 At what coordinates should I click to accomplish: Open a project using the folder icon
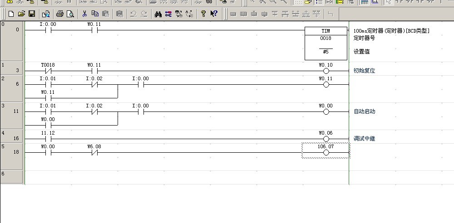pyautogui.click(x=21, y=14)
